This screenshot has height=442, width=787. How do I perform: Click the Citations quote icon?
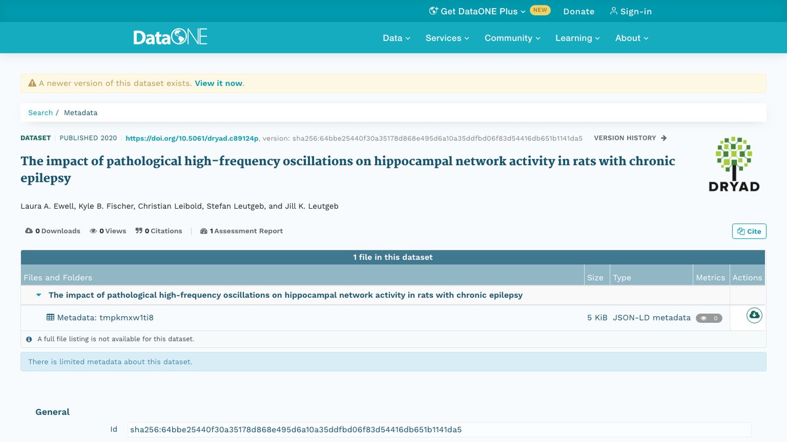tap(139, 231)
